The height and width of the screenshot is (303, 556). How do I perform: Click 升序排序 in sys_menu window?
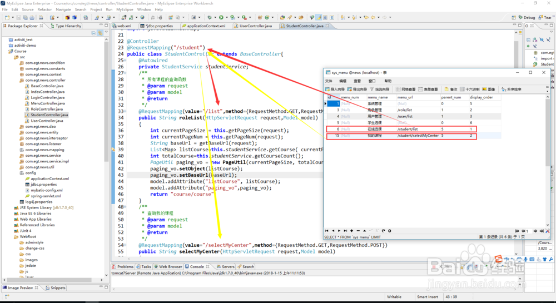[512, 90]
